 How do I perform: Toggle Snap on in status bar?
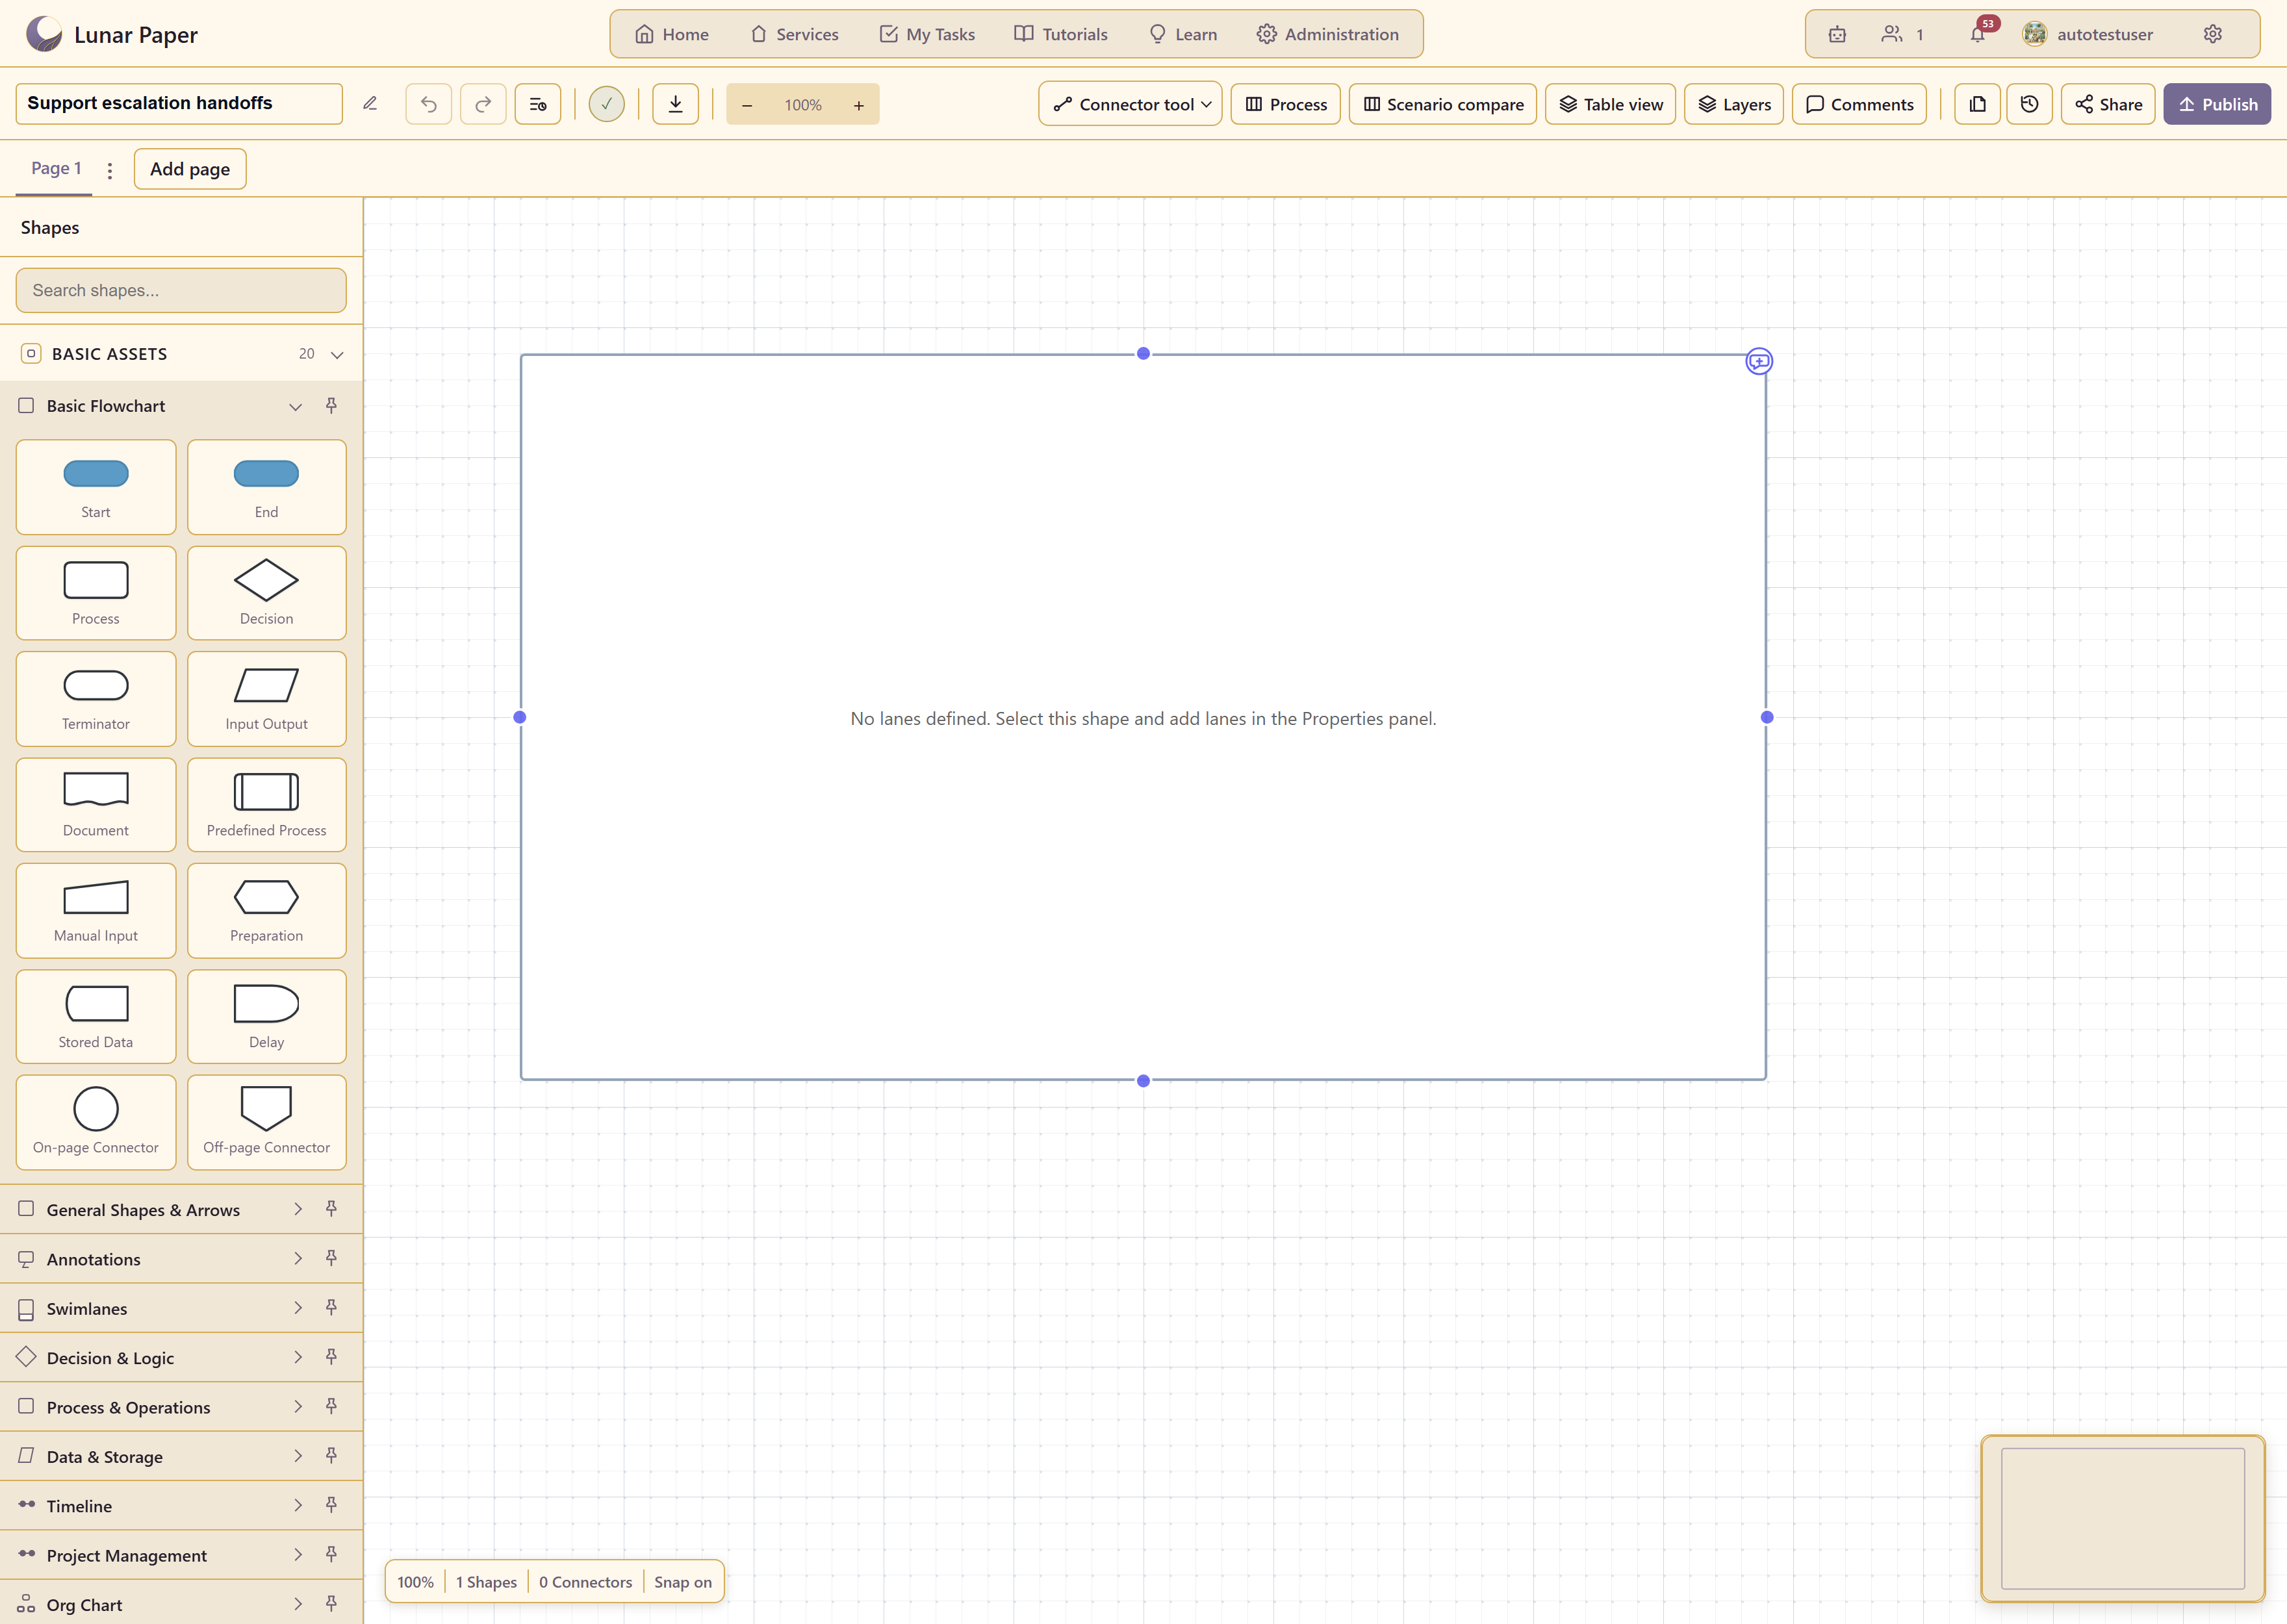click(683, 1582)
